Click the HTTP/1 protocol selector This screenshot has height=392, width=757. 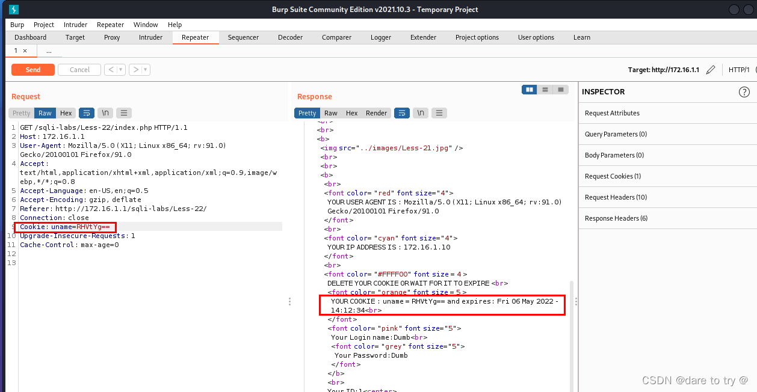739,70
